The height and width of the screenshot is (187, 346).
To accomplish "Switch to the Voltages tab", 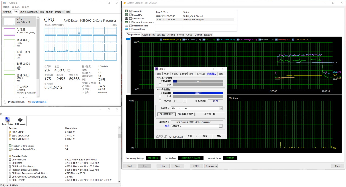I will coord(161,35).
